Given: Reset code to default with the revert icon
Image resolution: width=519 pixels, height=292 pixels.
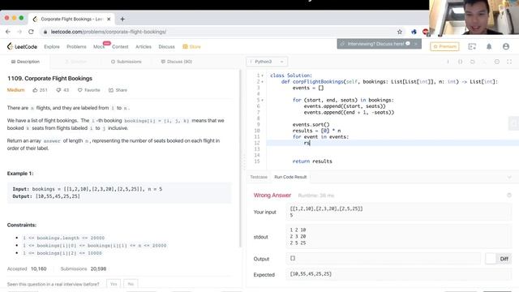Looking at the screenshot, I should click(x=472, y=62).
